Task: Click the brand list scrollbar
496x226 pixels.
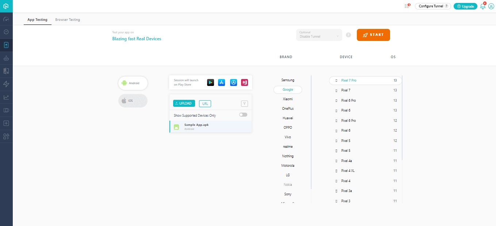Action: (311, 132)
